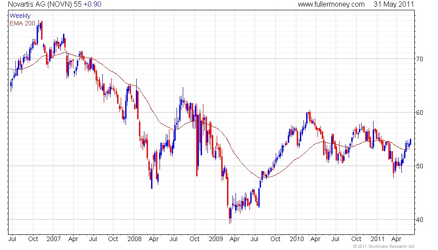Click the 2009 year axis label
The width and height of the screenshot is (438, 250).
pos(215,239)
